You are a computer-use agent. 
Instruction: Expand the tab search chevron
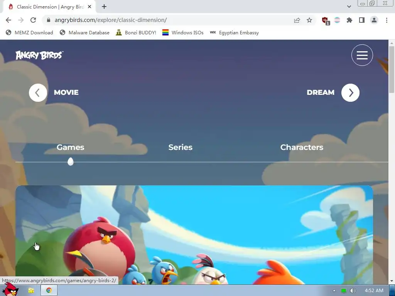point(349,7)
